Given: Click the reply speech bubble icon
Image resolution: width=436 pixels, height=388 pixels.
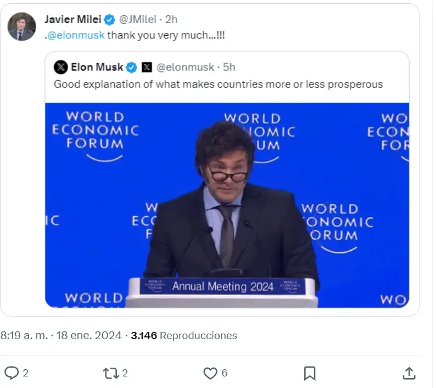Looking at the screenshot, I should 12,373.
